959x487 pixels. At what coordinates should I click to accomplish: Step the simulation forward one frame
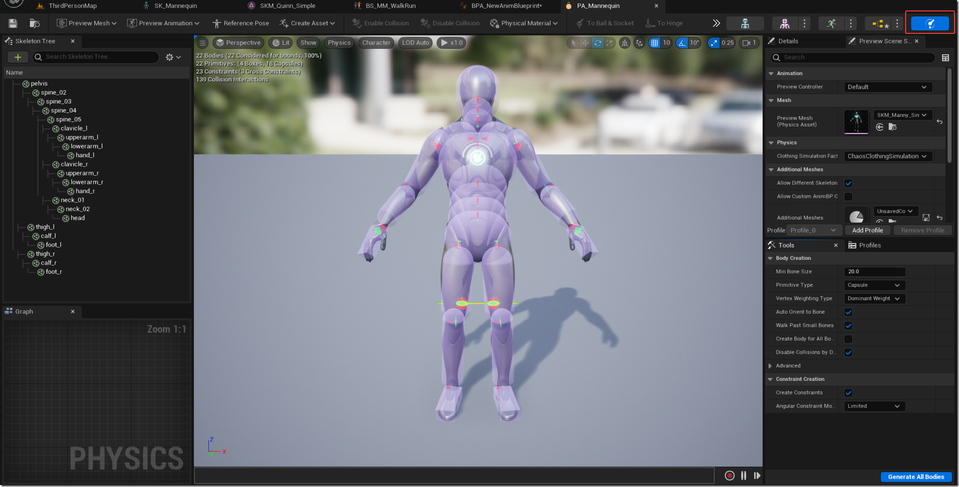(x=757, y=476)
